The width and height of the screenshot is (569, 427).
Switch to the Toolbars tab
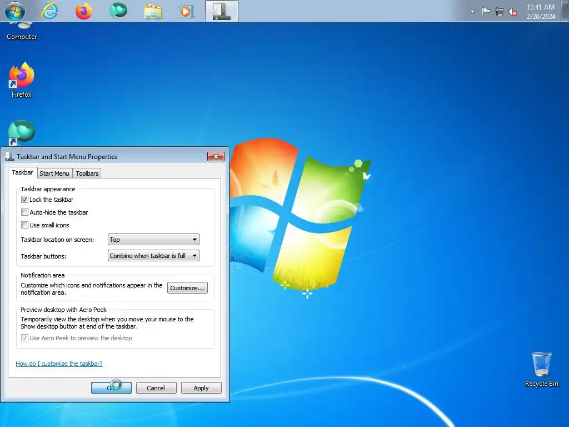[87, 173]
